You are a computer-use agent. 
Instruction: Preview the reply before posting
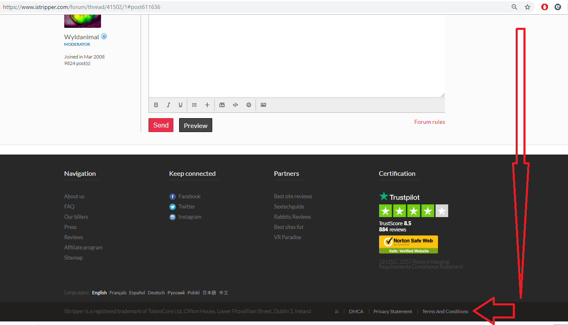click(x=195, y=126)
